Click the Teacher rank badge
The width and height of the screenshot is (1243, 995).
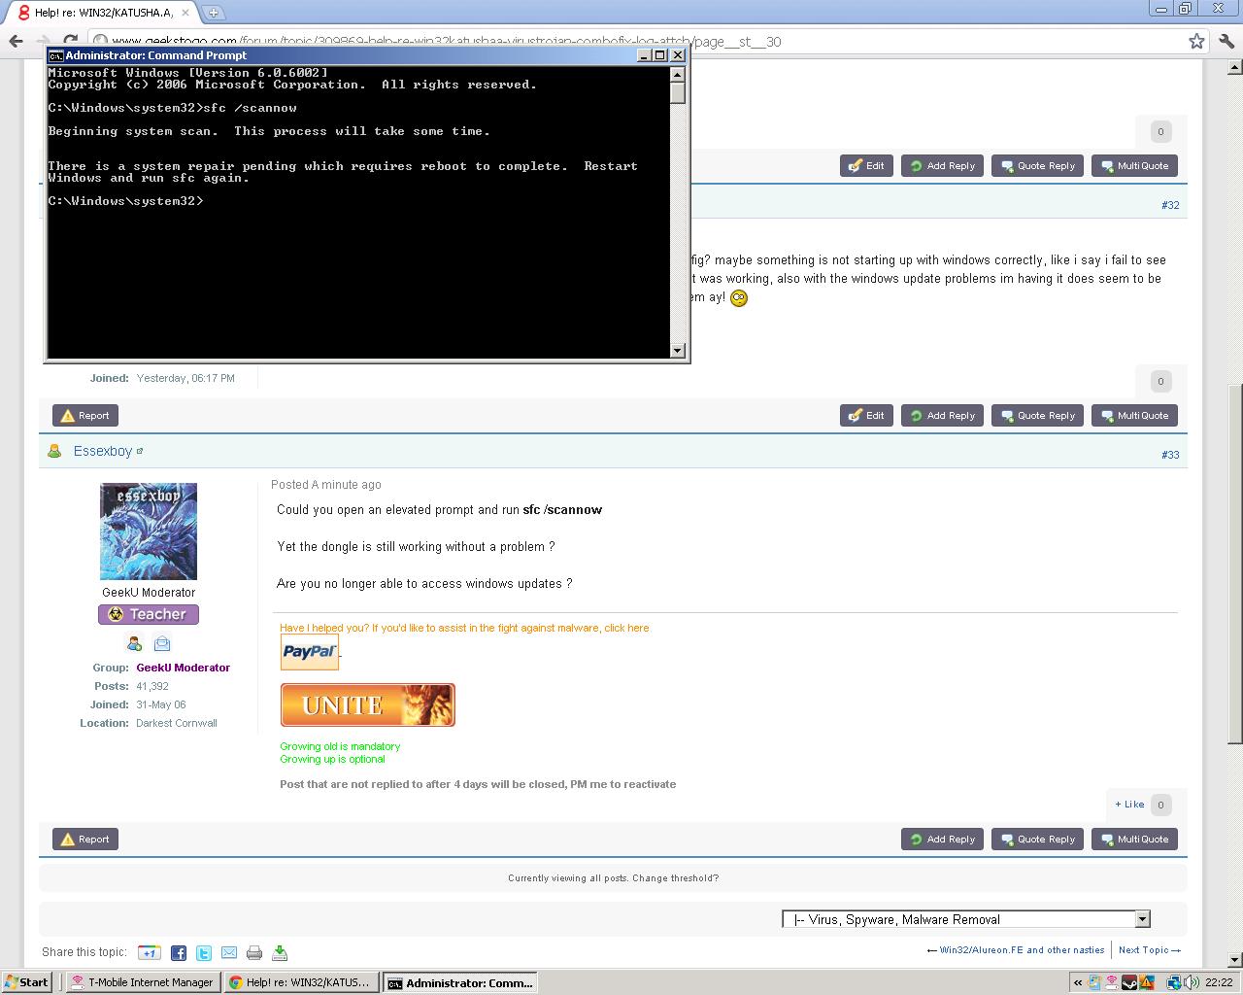[149, 614]
